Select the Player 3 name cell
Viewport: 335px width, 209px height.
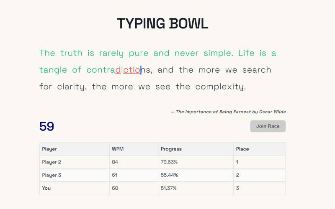coord(52,175)
